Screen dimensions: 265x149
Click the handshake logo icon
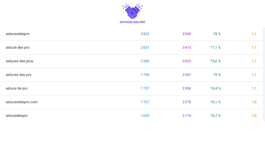click(x=132, y=11)
